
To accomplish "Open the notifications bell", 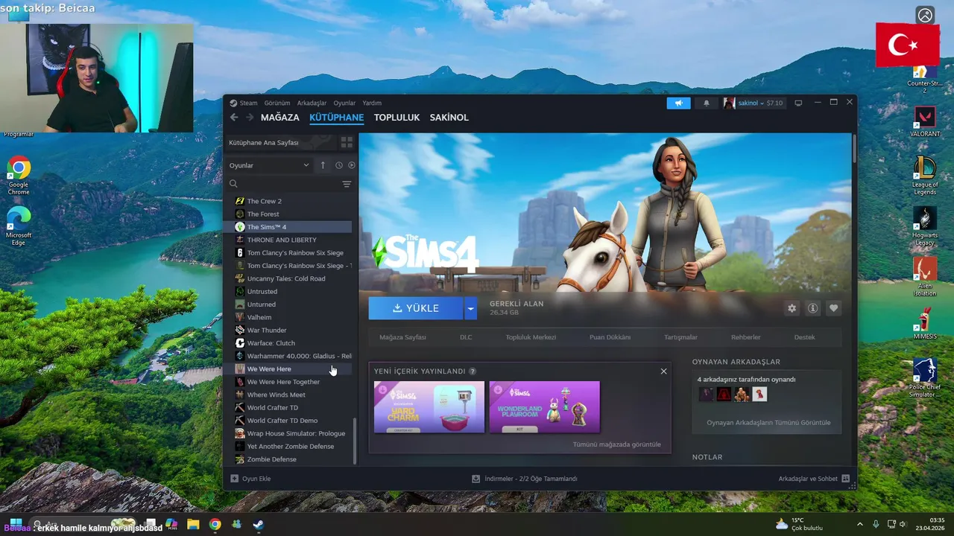I will coord(707,103).
